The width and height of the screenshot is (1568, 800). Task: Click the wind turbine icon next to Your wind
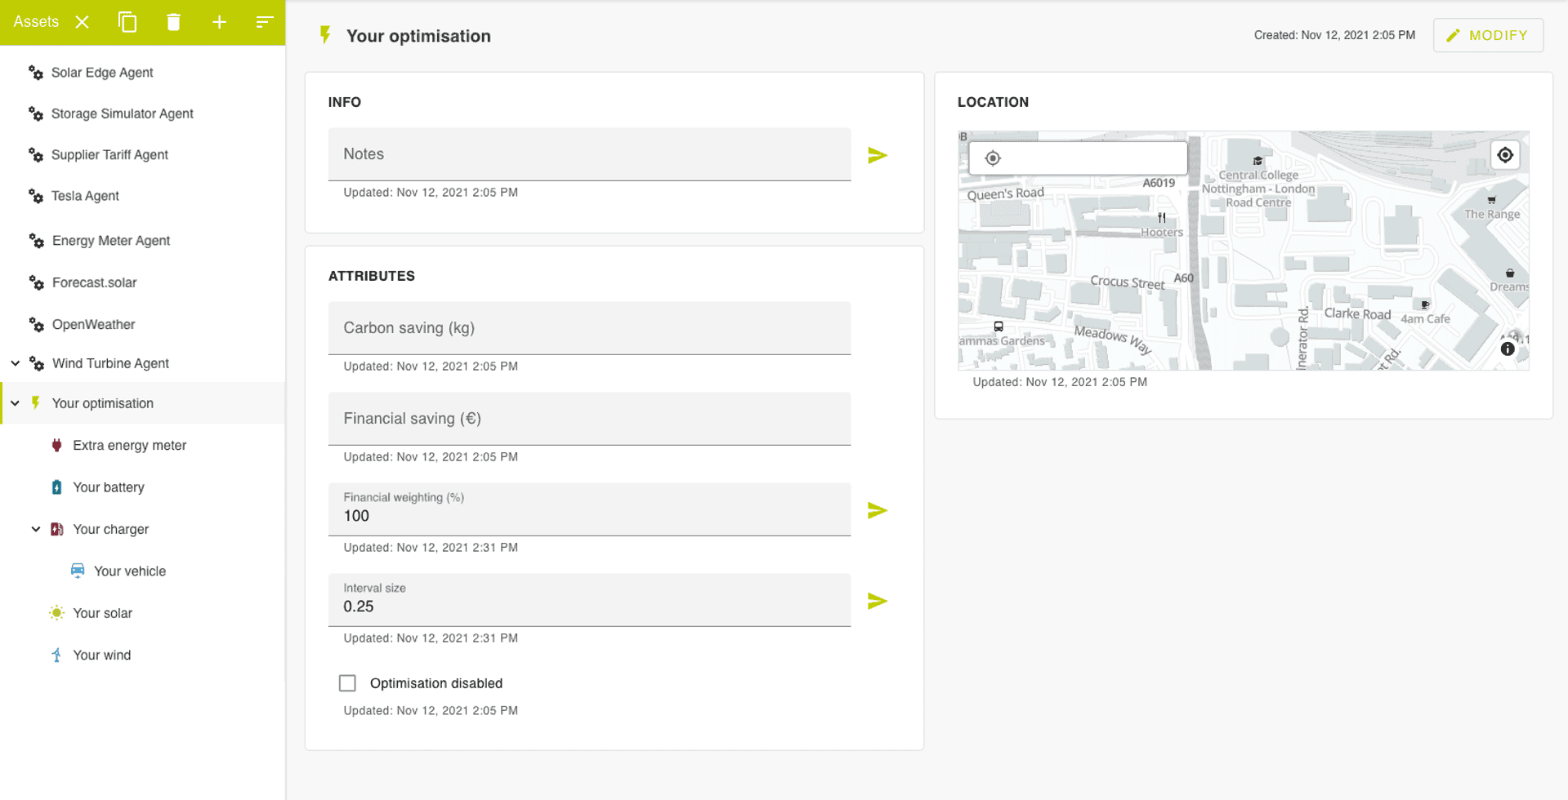coord(56,654)
